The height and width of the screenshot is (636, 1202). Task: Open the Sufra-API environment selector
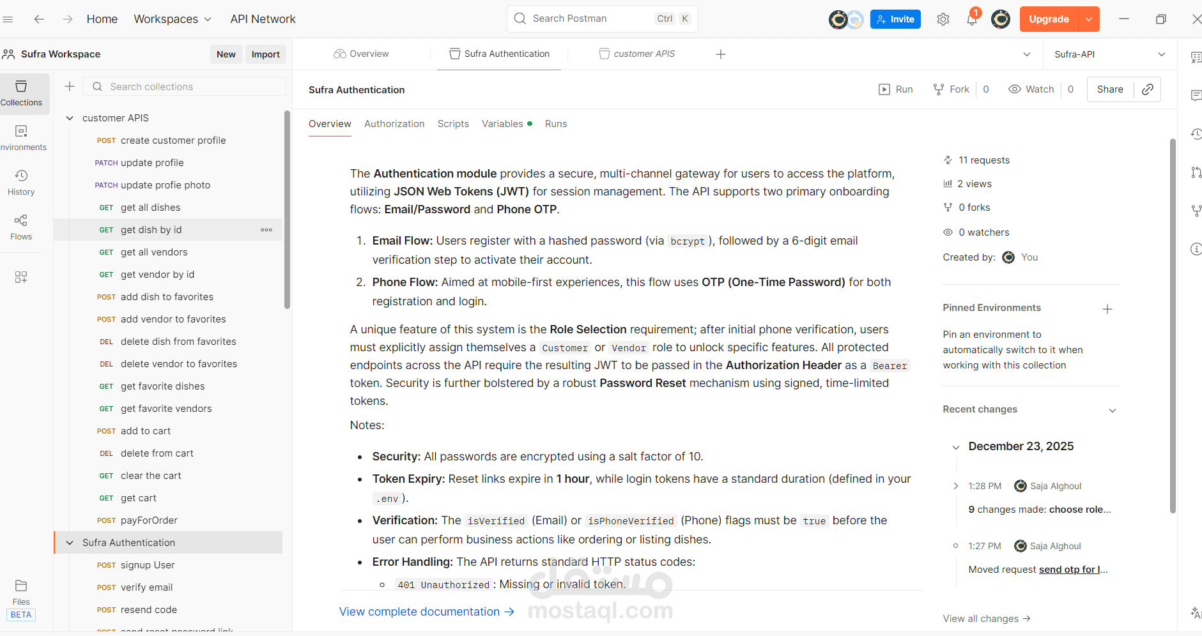(x=1110, y=54)
